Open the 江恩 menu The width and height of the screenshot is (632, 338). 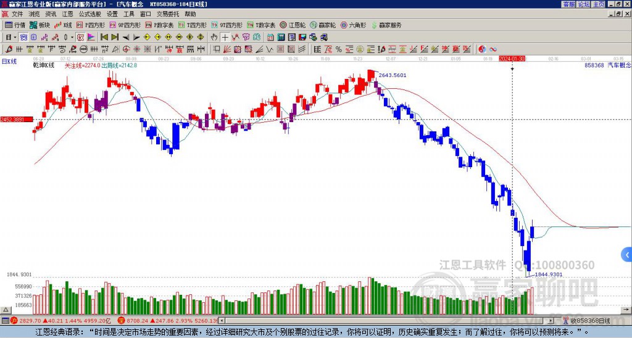click(67, 14)
